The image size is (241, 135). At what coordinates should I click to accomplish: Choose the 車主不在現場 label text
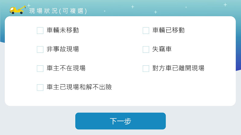66,68
